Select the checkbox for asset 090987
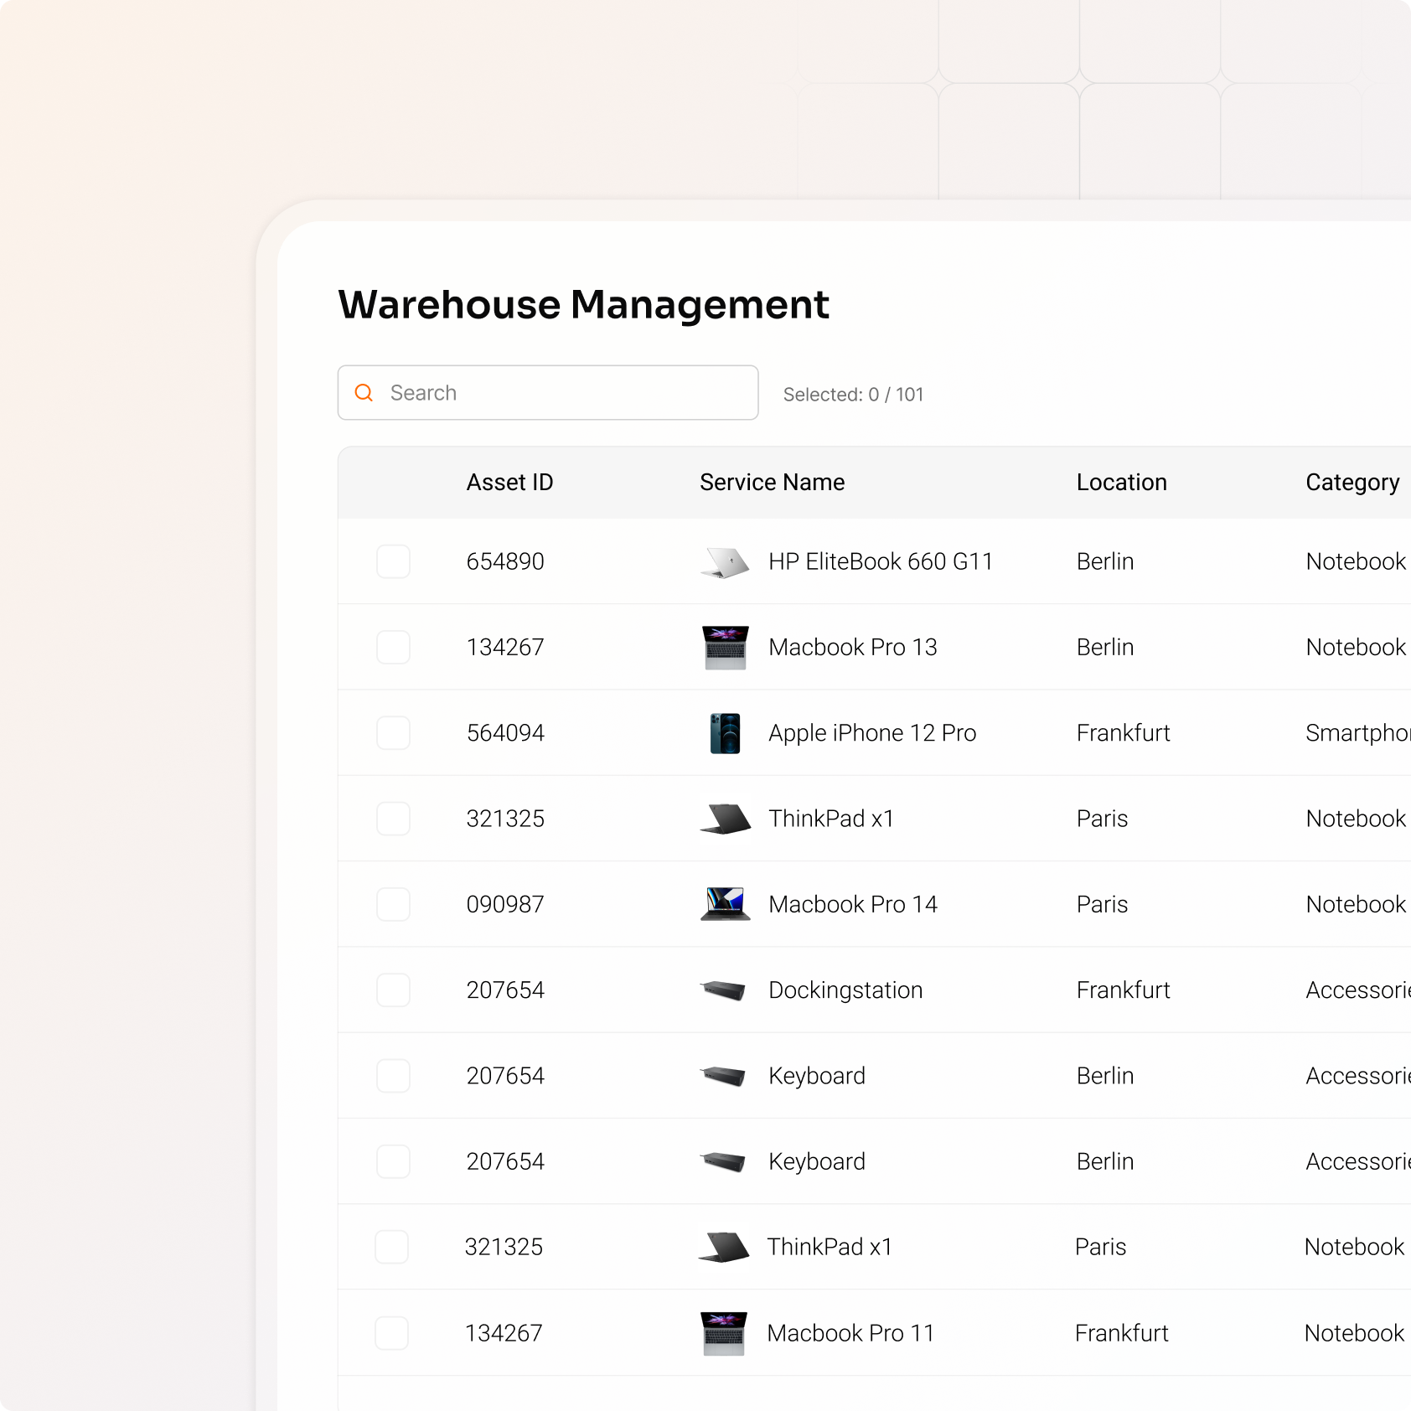Screen dimensions: 1411x1411 (x=393, y=904)
